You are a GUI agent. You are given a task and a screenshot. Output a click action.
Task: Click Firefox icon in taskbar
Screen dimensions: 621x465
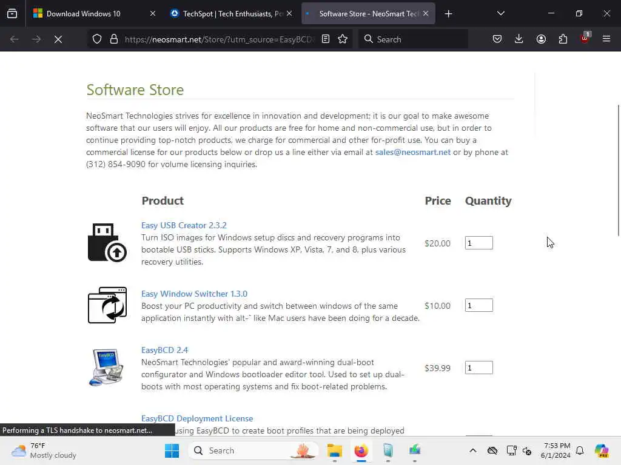[361, 450]
